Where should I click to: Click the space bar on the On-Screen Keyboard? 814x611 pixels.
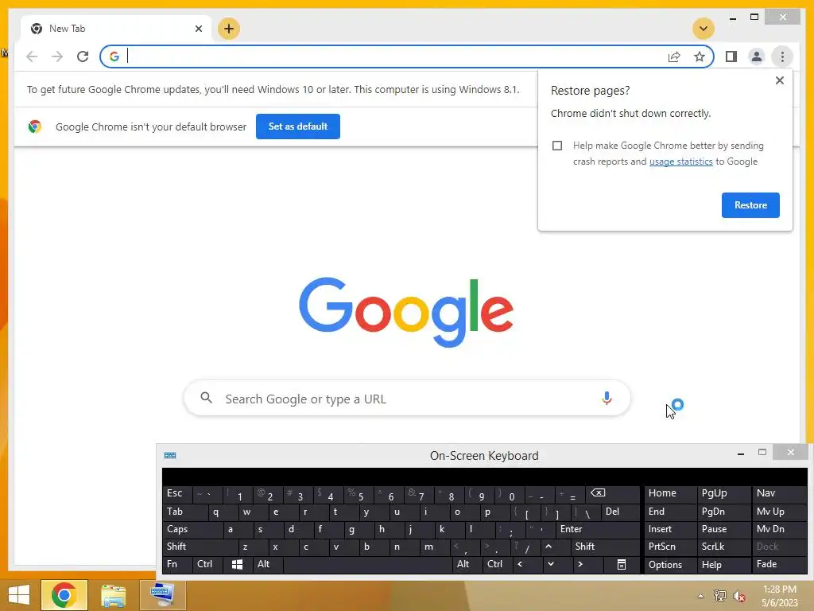pyautogui.click(x=367, y=564)
